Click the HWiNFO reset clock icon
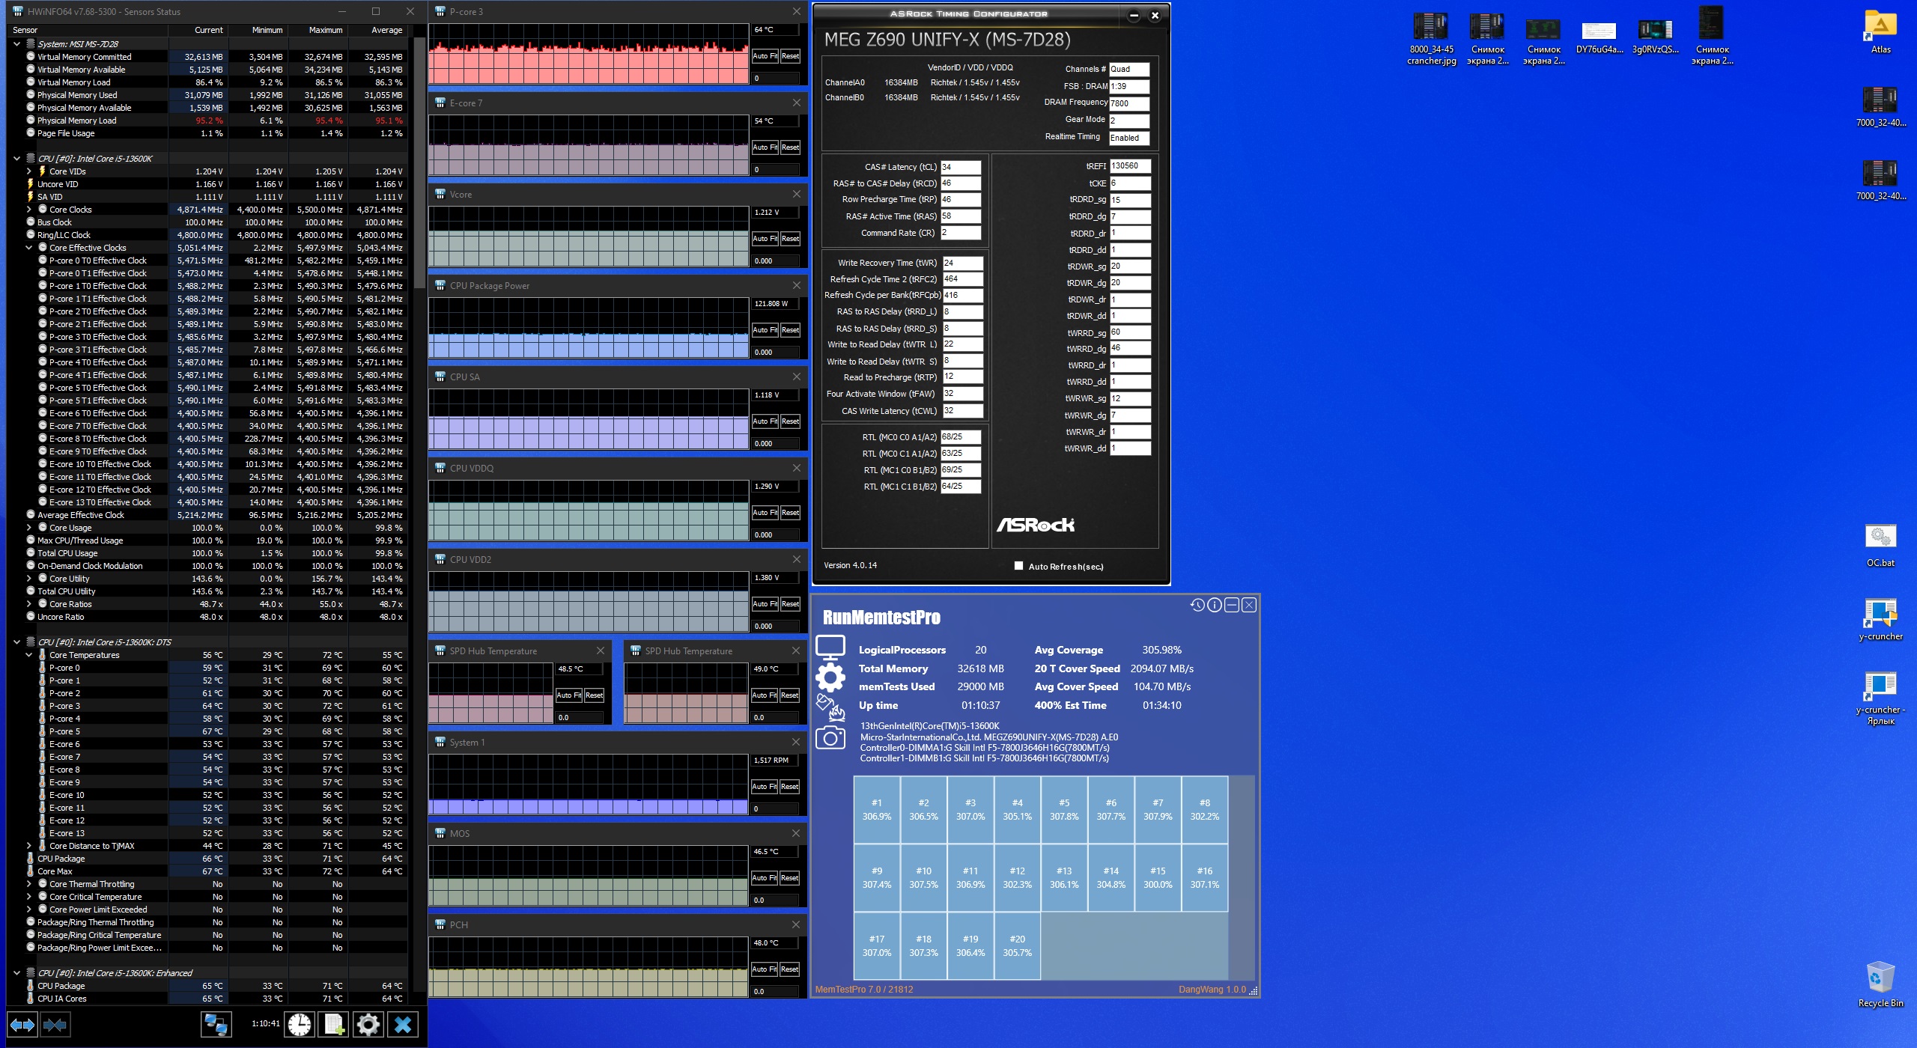Screen dimensions: 1917x1048 (300, 1024)
